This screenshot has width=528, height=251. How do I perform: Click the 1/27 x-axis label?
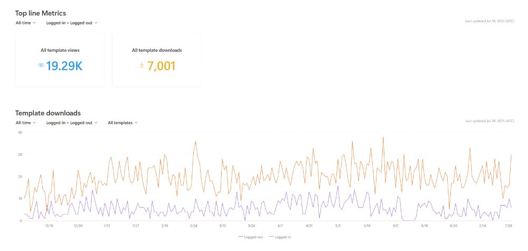tap(136, 226)
